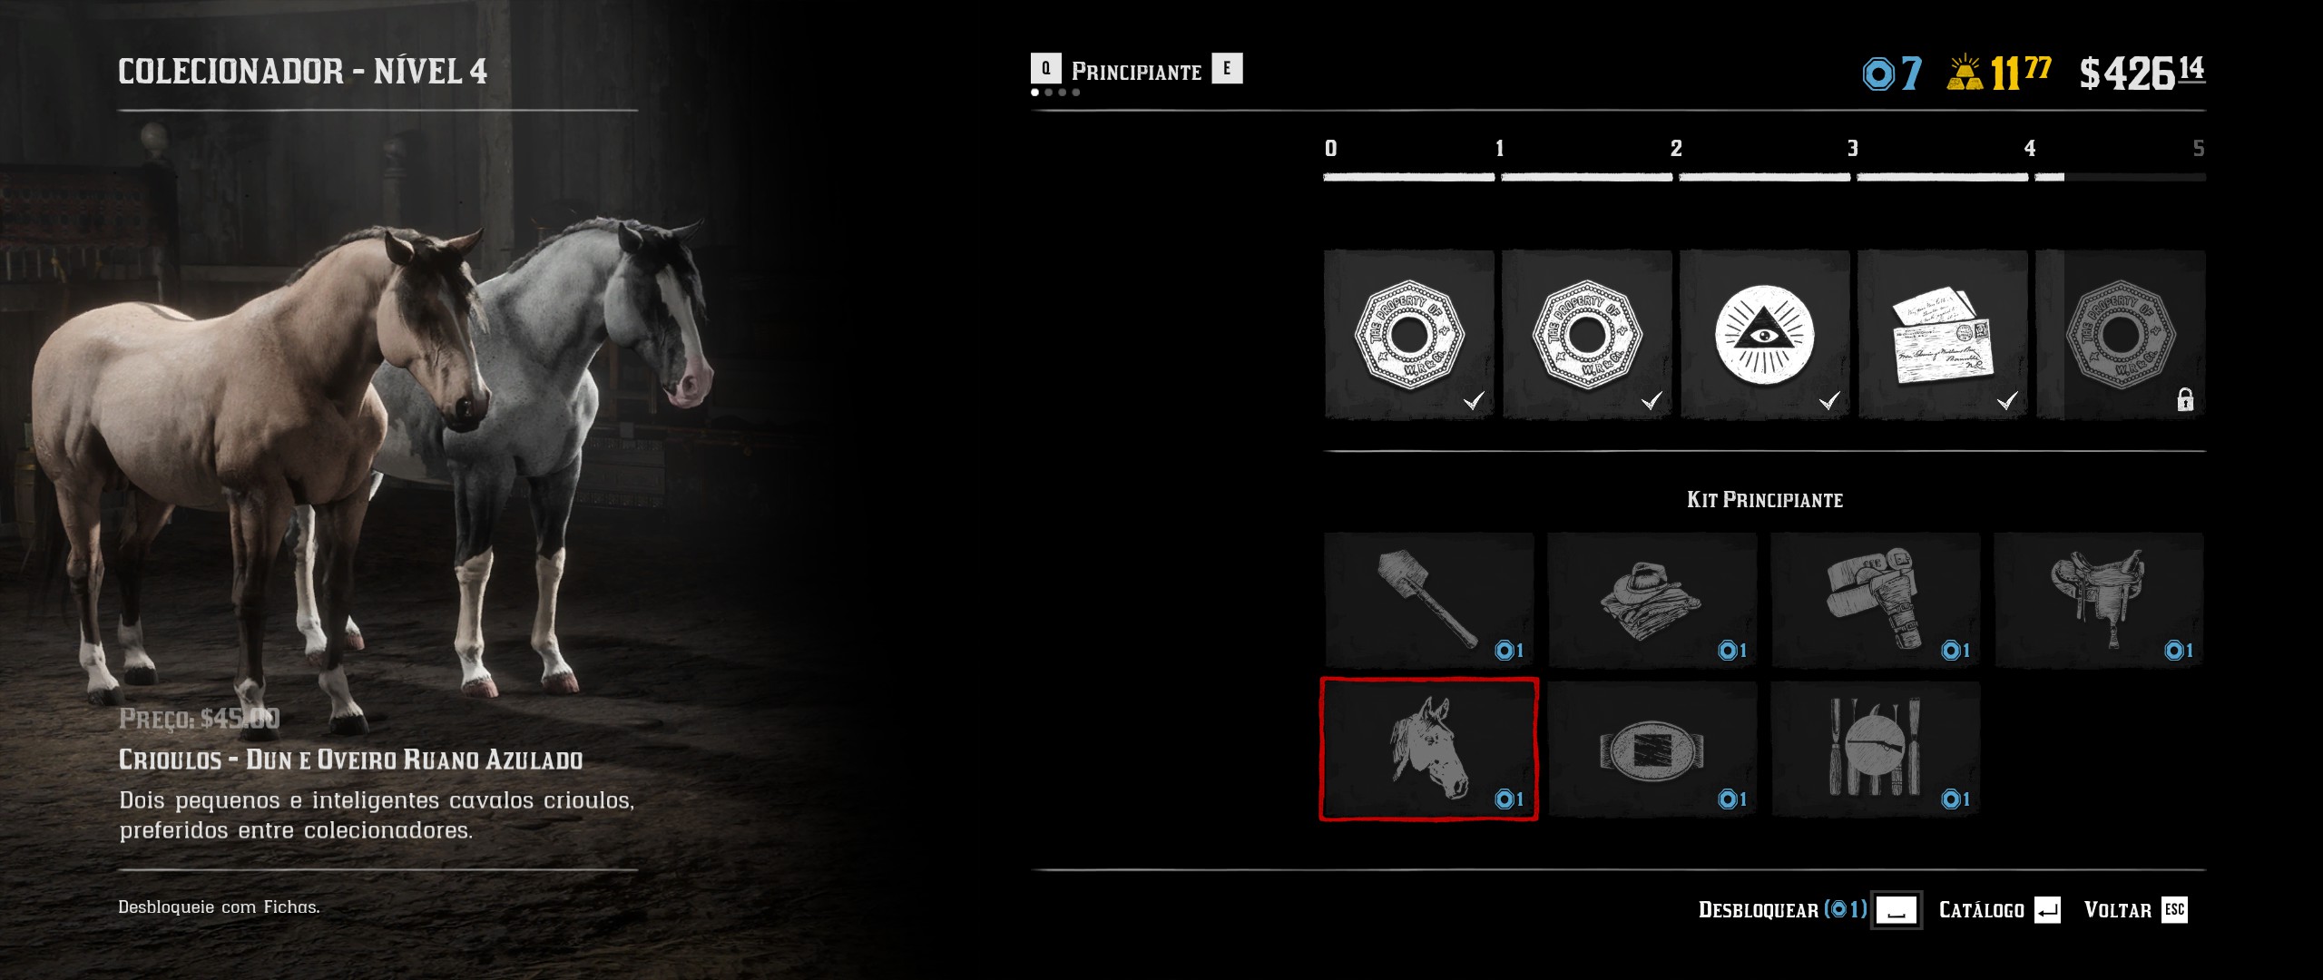Click the letters level 3 reward
Viewport: 2323px width, 980px height.
pos(1943,335)
